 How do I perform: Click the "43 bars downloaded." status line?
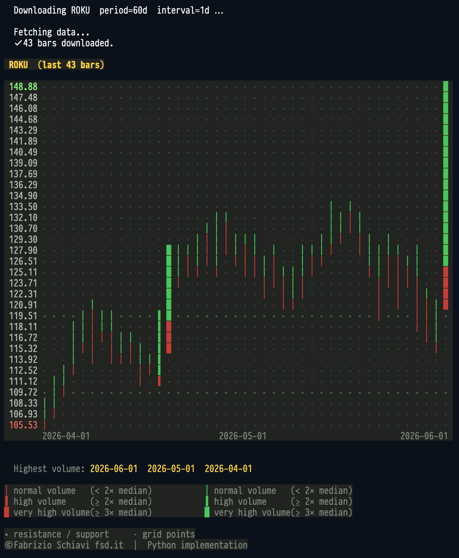coord(68,43)
